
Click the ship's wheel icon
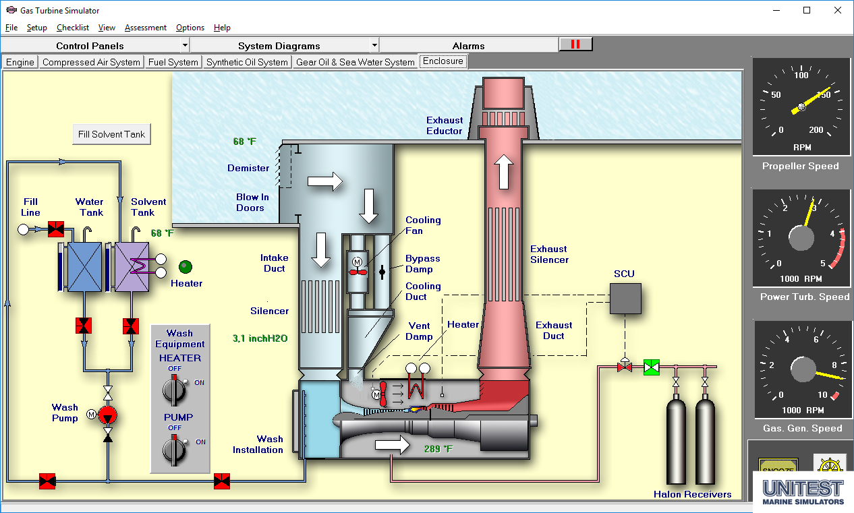(830, 466)
